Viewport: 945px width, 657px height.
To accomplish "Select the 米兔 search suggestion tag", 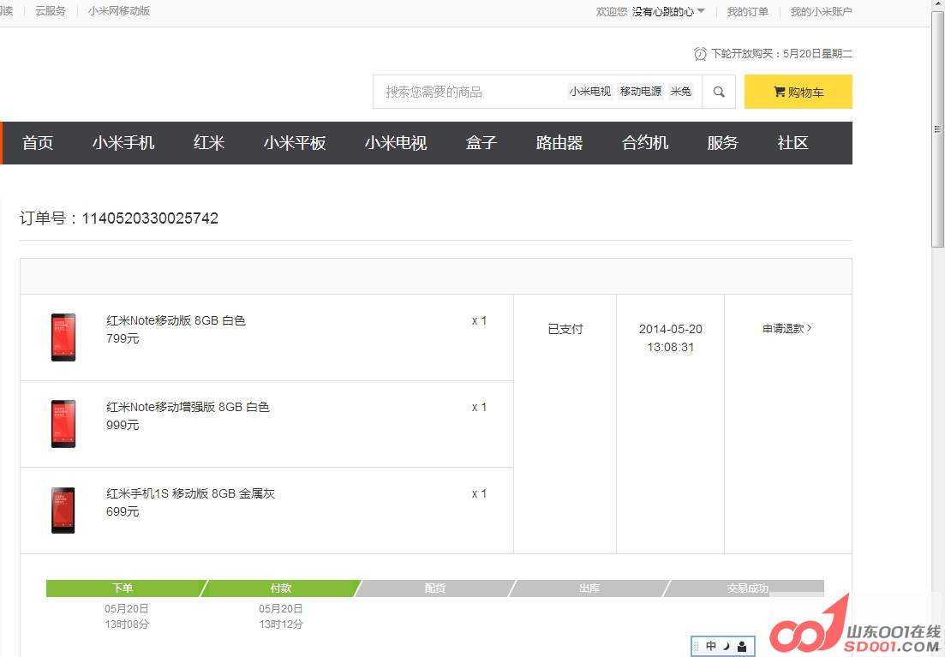I will tap(681, 92).
